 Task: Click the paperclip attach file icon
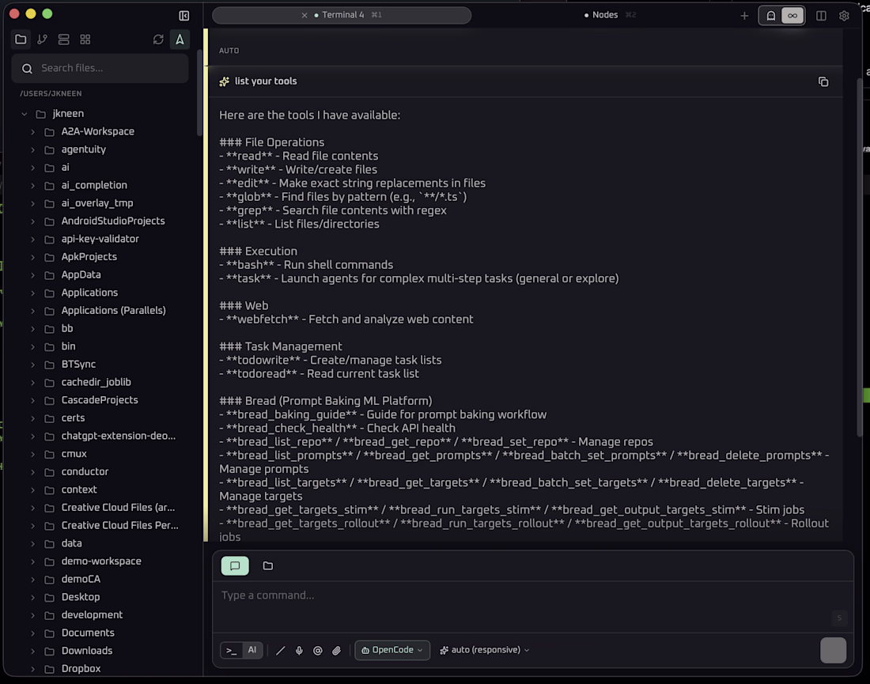coord(336,651)
